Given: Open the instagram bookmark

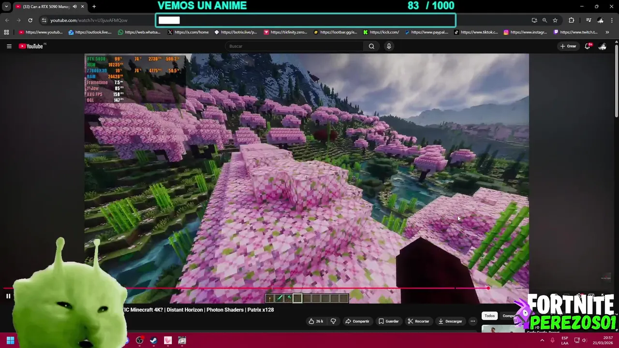Looking at the screenshot, I should pos(525,32).
